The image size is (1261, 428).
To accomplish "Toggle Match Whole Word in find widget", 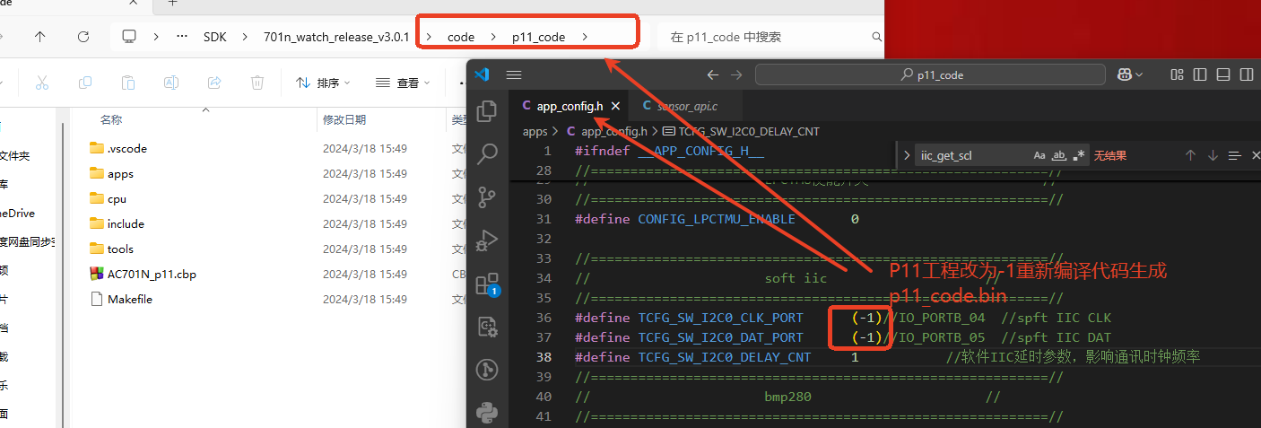I will click(x=1059, y=155).
